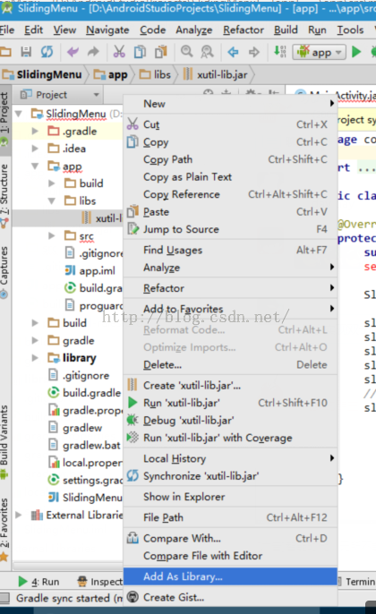Open Local History submenu

[x=230, y=458]
